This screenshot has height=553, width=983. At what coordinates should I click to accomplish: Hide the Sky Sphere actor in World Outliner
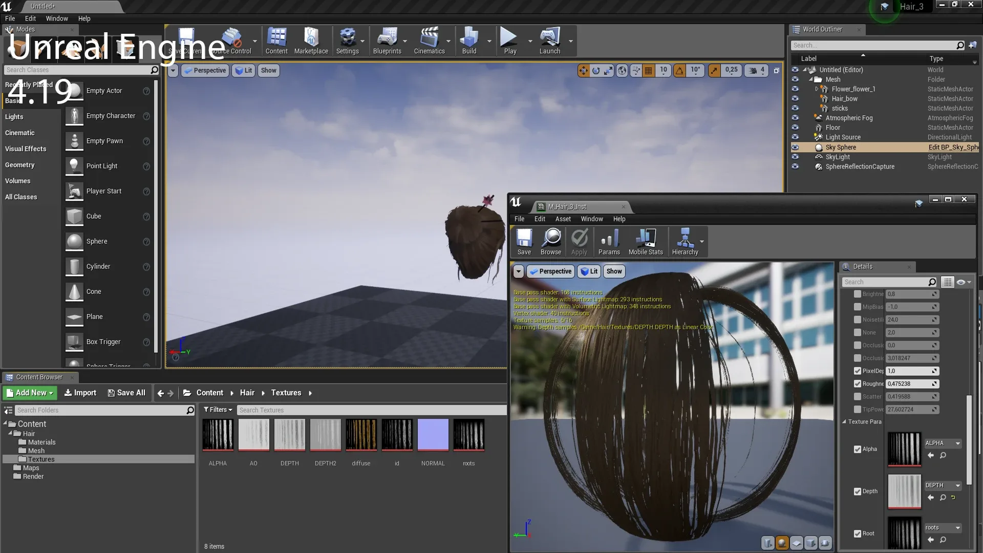pos(795,147)
